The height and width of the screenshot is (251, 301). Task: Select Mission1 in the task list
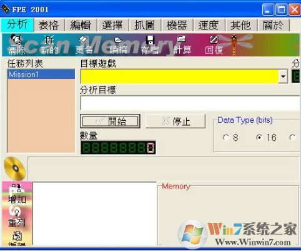point(41,74)
